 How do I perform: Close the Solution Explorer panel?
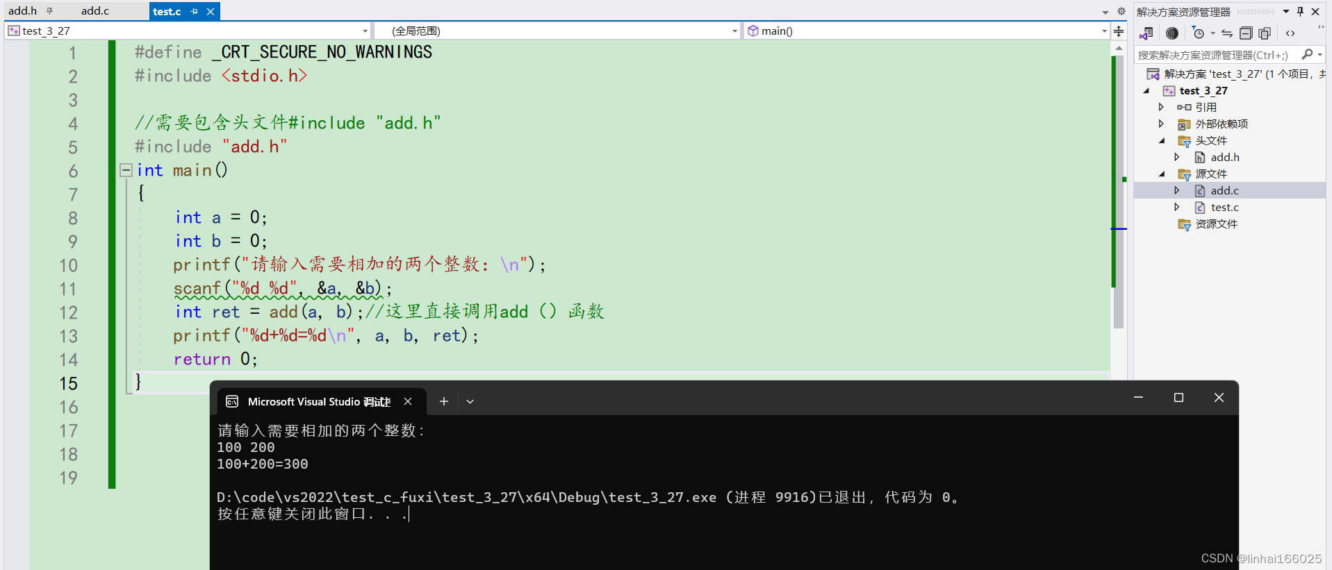[x=1315, y=11]
